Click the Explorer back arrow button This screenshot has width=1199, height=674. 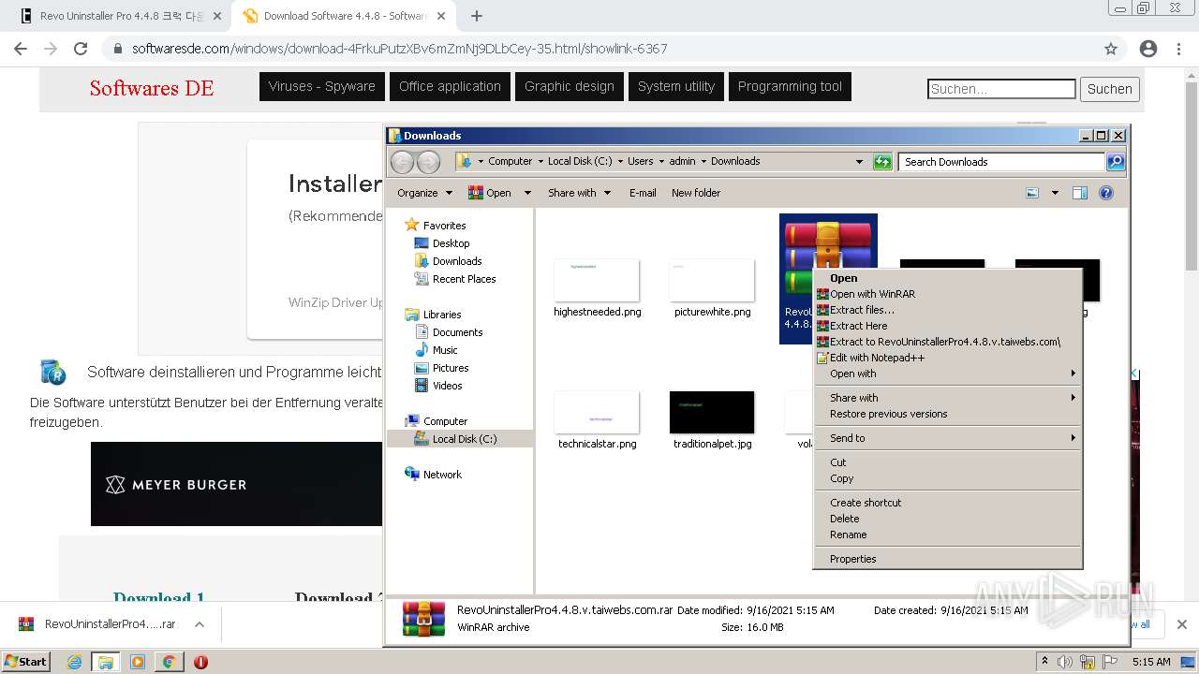click(x=402, y=162)
